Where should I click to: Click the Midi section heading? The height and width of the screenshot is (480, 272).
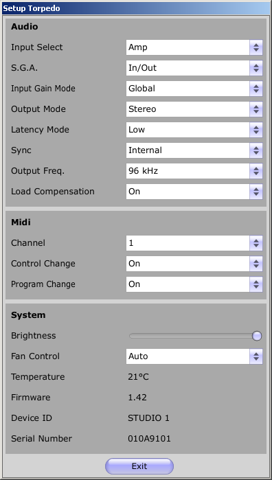tap(21, 222)
